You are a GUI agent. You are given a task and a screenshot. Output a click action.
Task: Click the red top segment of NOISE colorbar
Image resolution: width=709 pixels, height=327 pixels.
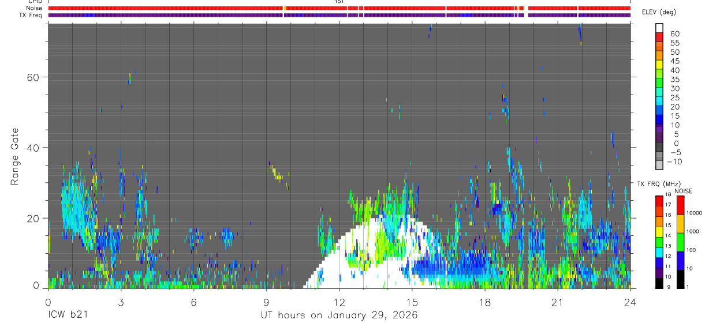tap(680, 205)
